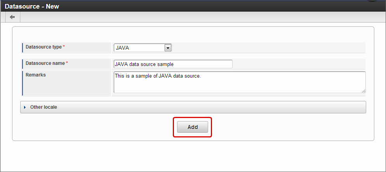Click the red asterisk beside Datasource type
This screenshot has height=172, width=386.
click(64, 47)
